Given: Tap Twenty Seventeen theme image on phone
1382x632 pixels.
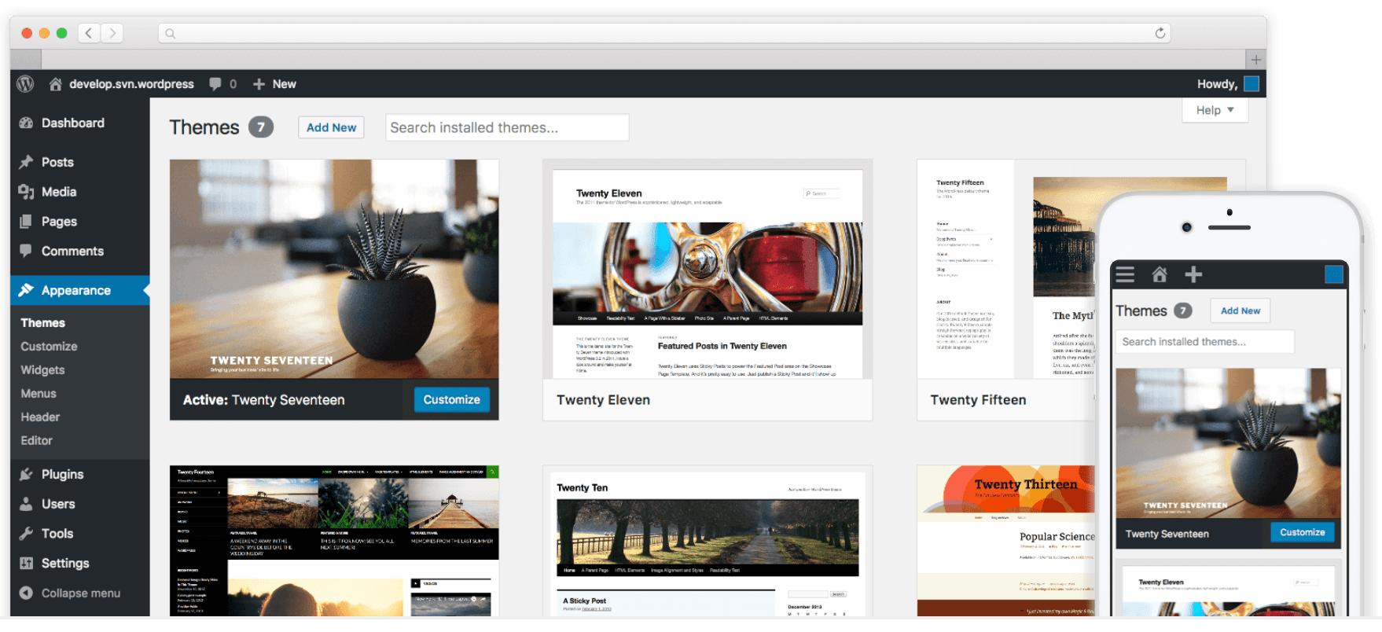Looking at the screenshot, I should [1229, 443].
